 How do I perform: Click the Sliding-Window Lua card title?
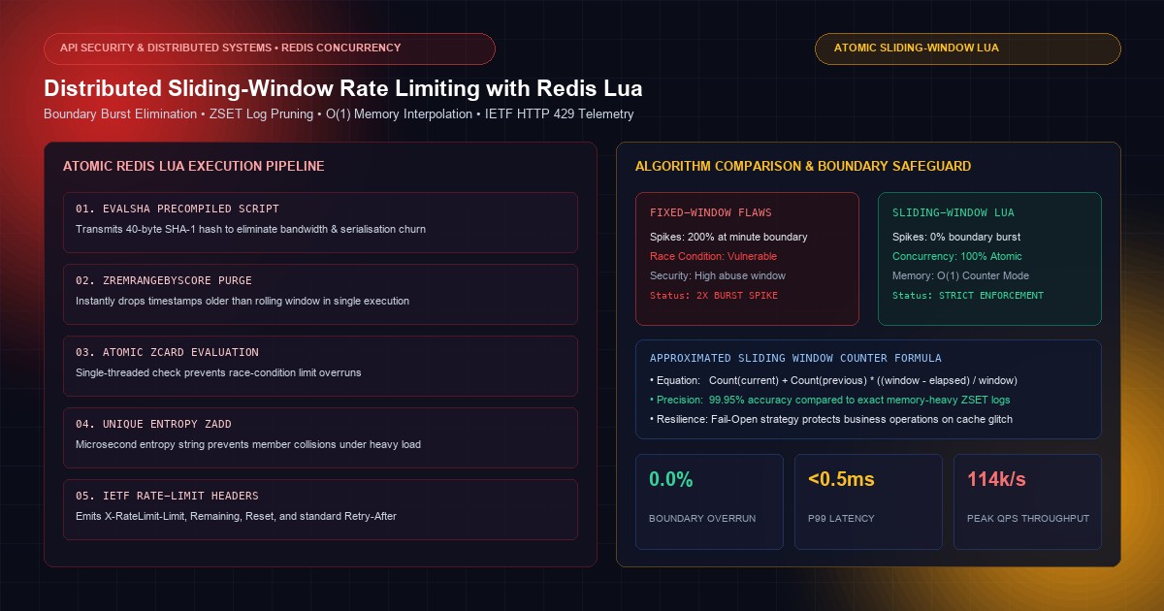pos(954,212)
